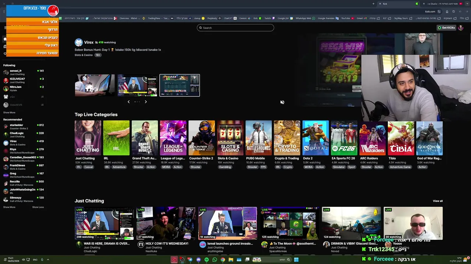Open PUBG Mobile category card
Image resolution: width=471 pixels, height=264 pixels.
(259, 138)
